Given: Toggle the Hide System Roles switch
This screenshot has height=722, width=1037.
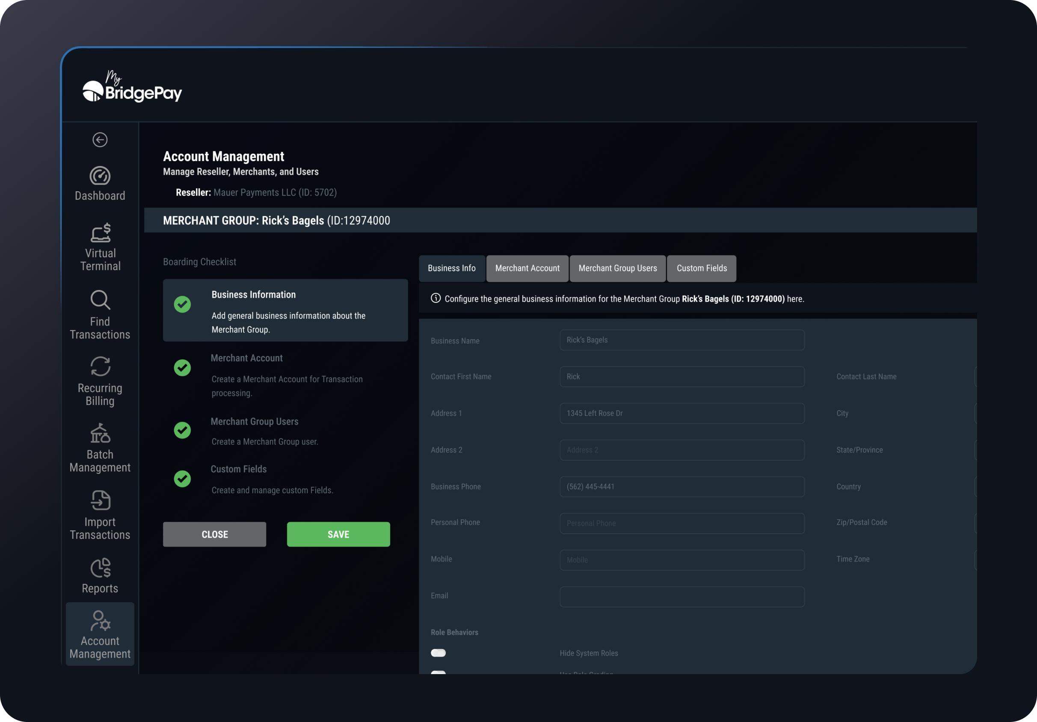Looking at the screenshot, I should tap(438, 653).
